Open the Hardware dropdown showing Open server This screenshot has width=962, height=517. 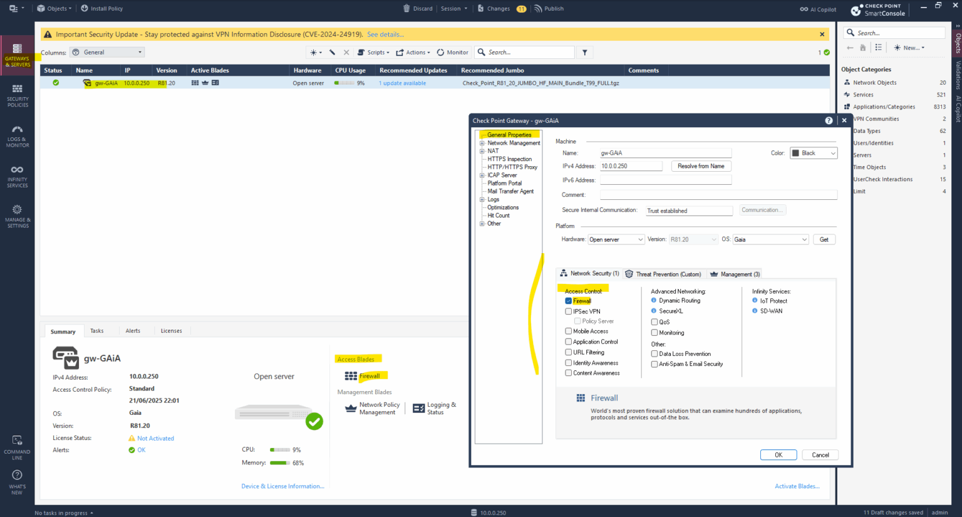tap(616, 239)
